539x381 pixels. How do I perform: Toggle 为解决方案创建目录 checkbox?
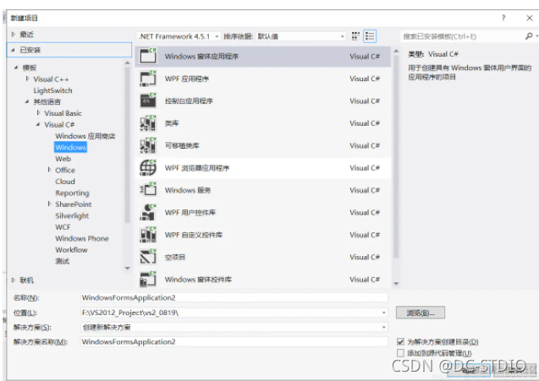tap(400, 341)
